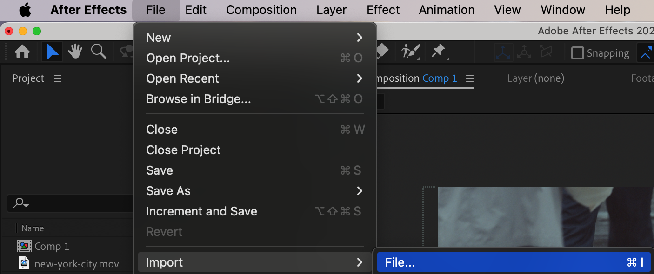Image resolution: width=654 pixels, height=274 pixels.
Task: Open the Project panel menu
Action: tap(58, 78)
